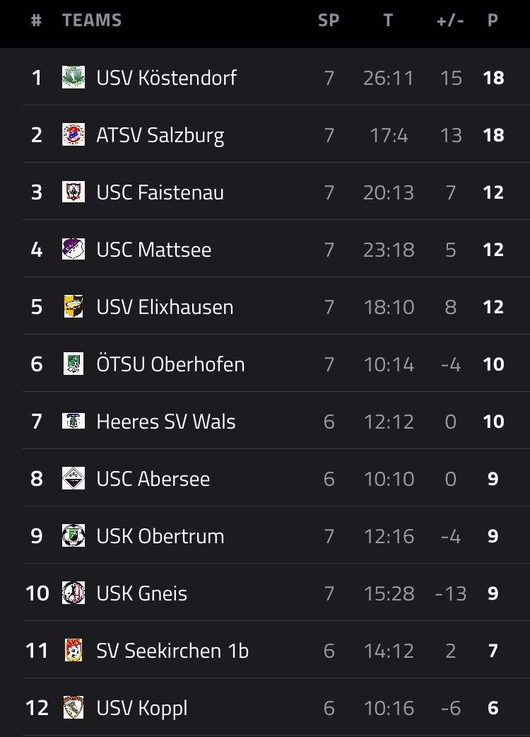Click the TEAMS column header
Image resolution: width=530 pixels, height=737 pixels.
[x=92, y=21]
